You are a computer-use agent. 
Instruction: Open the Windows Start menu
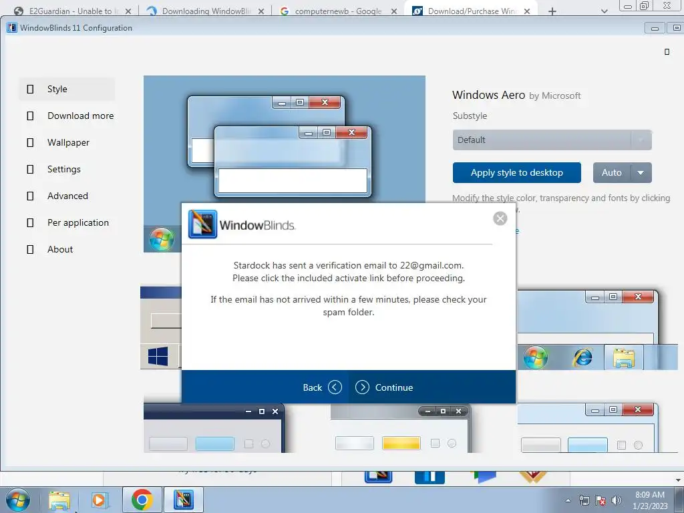coord(18,500)
